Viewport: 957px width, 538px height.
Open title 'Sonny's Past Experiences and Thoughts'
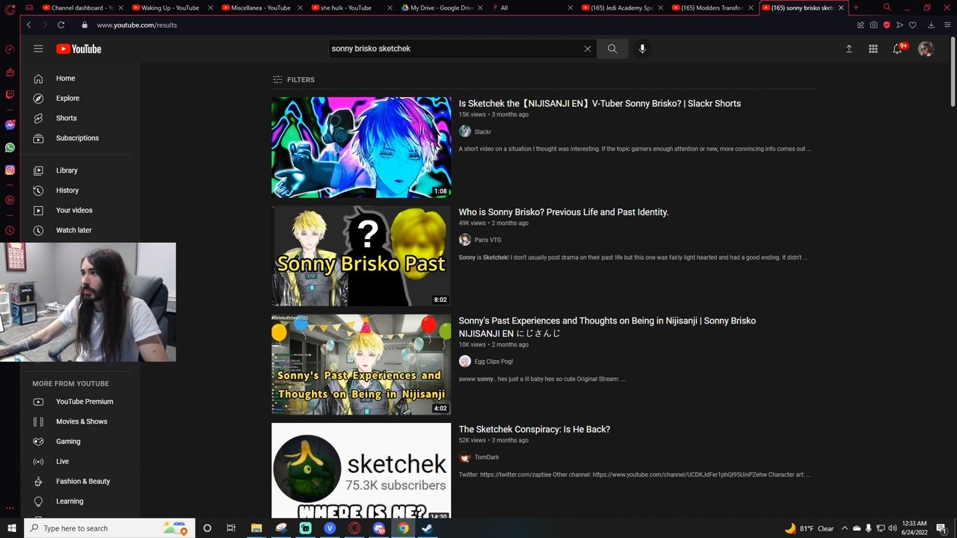click(607, 327)
